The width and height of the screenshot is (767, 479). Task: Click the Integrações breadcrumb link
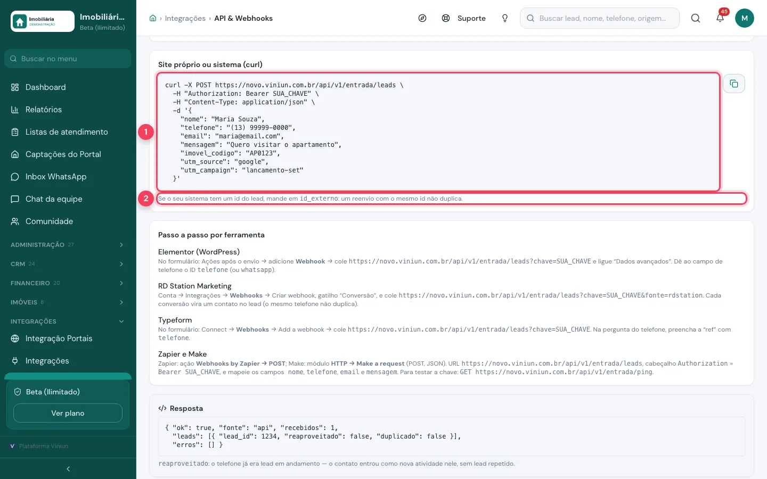click(185, 18)
